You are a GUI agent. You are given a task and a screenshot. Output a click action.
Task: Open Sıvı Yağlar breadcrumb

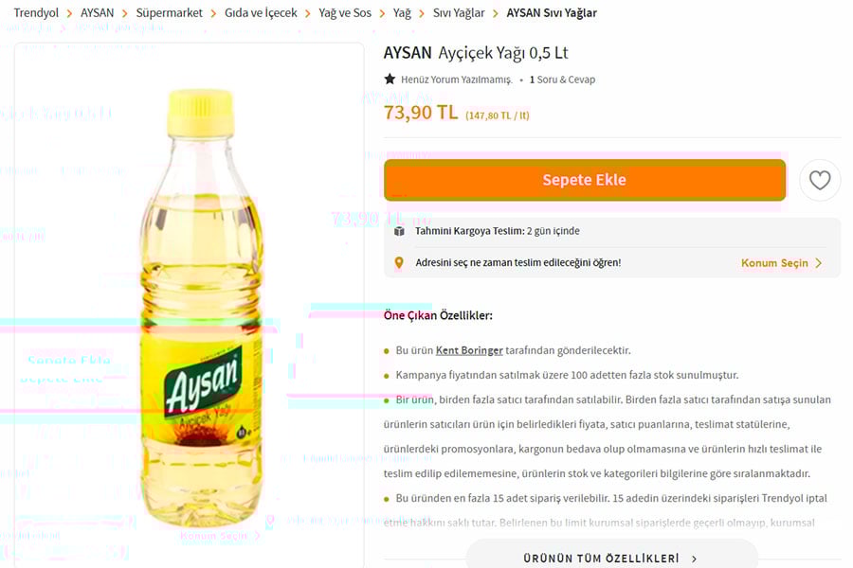click(459, 12)
